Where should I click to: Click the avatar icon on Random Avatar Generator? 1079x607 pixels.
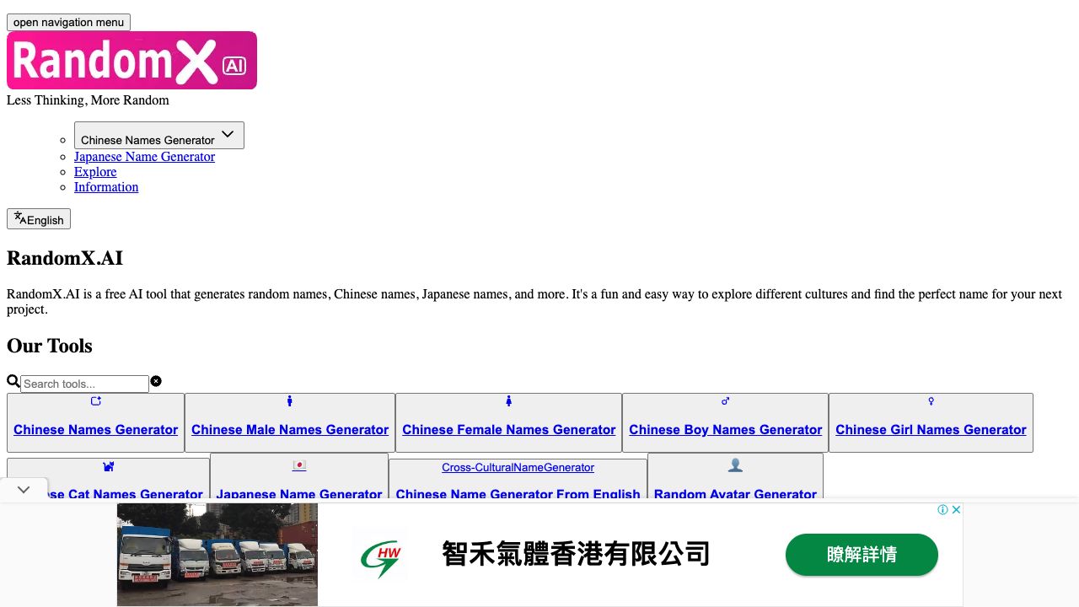735,467
